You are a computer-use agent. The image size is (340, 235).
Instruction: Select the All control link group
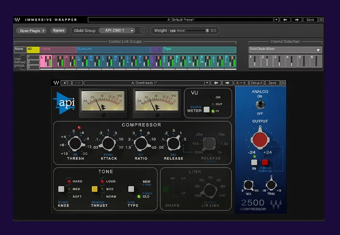click(33, 50)
